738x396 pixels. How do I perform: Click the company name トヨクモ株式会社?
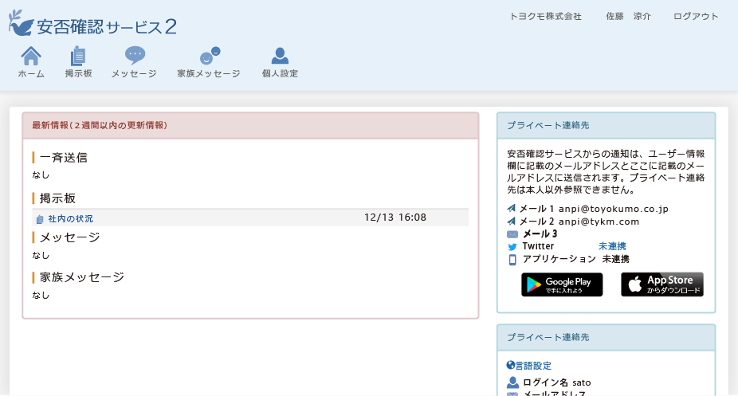point(545,17)
